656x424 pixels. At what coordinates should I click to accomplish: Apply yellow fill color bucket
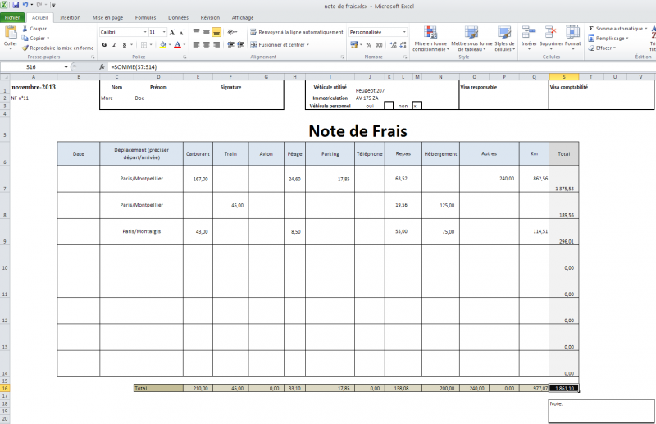pyautogui.click(x=162, y=45)
